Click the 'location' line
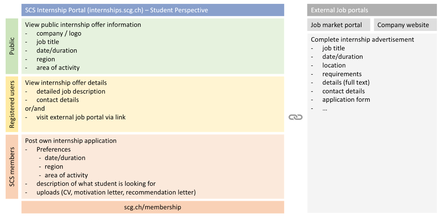This screenshot has height=218, width=442. coord(334,65)
